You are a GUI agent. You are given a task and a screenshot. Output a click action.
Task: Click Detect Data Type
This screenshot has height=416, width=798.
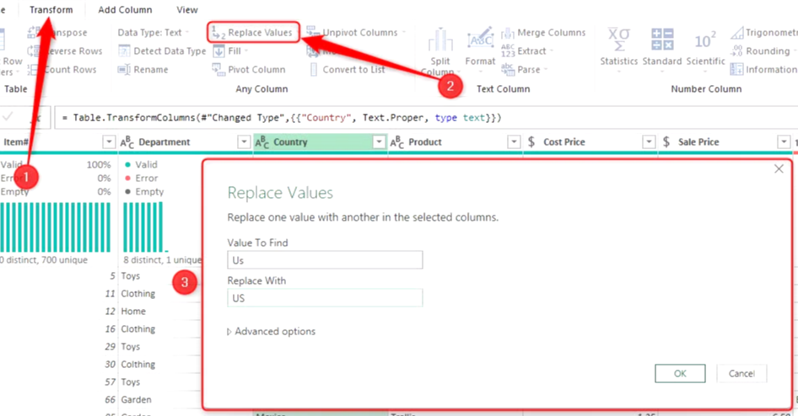pyautogui.click(x=162, y=51)
